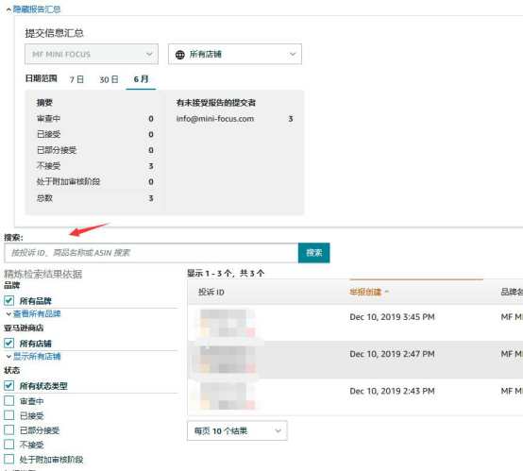Open the 每页 10 个结果 dropdown
This screenshot has width=523, height=471.
(237, 430)
